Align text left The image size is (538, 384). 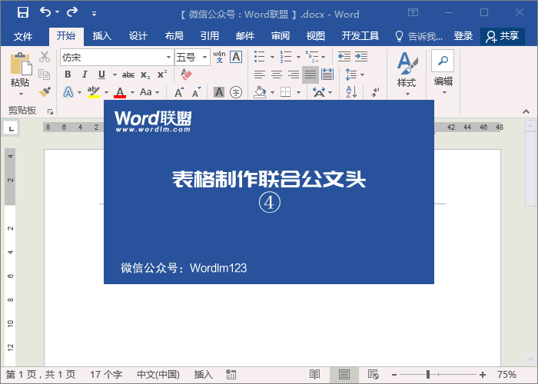point(260,74)
